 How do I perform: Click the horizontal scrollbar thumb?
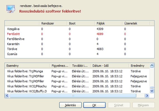pyautogui.click(x=73, y=96)
